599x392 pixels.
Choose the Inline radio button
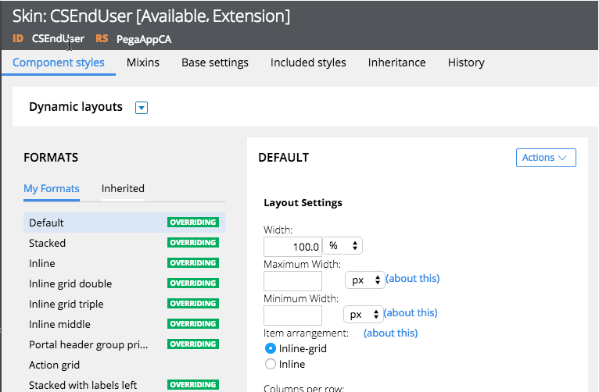[x=271, y=364]
